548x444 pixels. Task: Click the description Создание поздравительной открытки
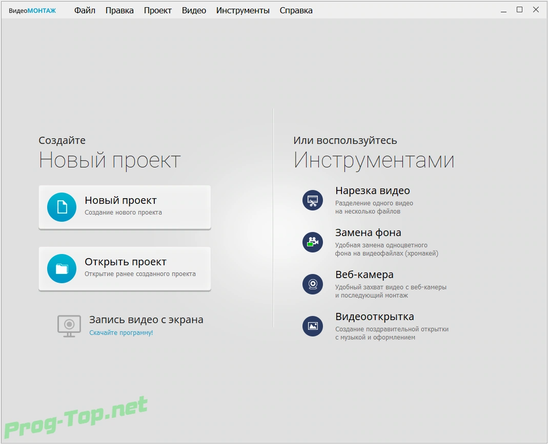[x=392, y=329]
